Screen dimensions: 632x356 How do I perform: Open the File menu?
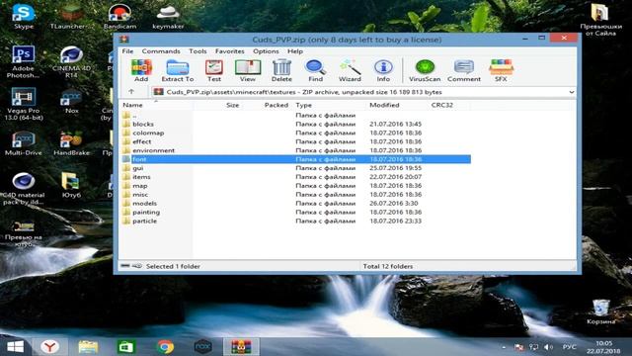pos(127,51)
